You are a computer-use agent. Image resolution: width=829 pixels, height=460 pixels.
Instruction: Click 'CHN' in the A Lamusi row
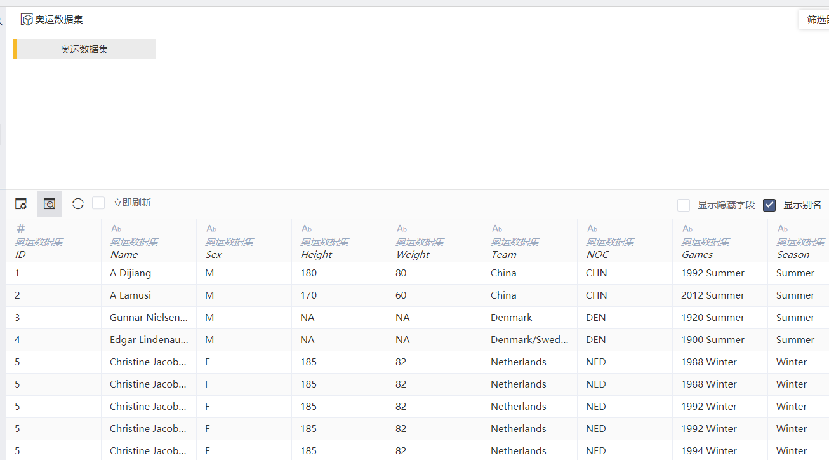click(596, 295)
